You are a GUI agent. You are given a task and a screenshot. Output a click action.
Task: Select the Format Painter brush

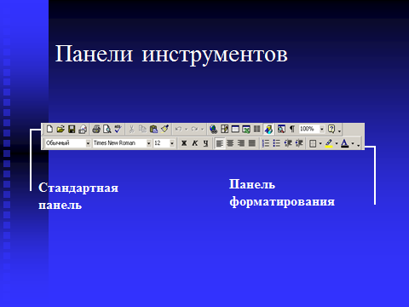[164, 129]
